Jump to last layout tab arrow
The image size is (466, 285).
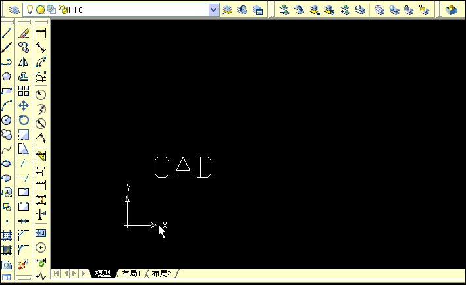coord(84,273)
